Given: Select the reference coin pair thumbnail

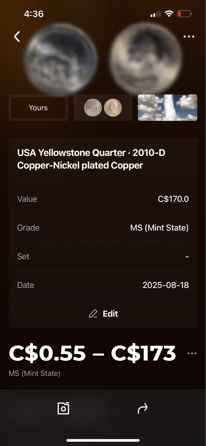Looking at the screenshot, I should (x=103, y=108).
